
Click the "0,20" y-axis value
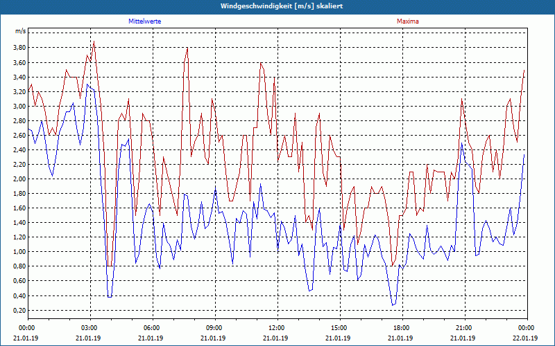tap(20, 310)
